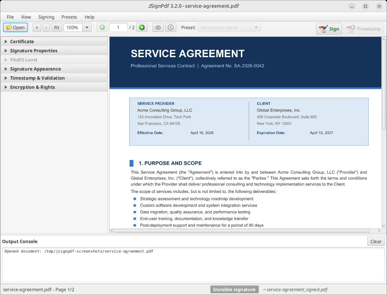The width and height of the screenshot is (387, 295).
Task: Click the Timestamp button
Action: 363,29
